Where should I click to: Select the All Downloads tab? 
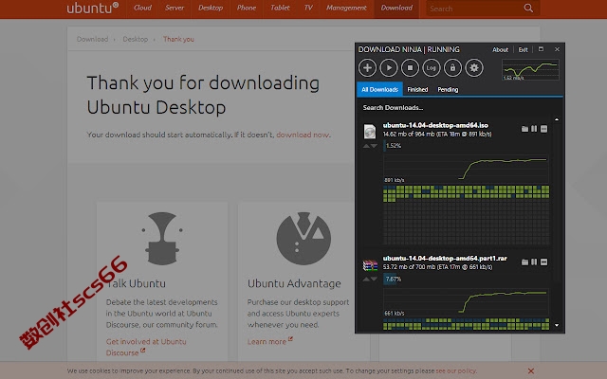pyautogui.click(x=379, y=89)
